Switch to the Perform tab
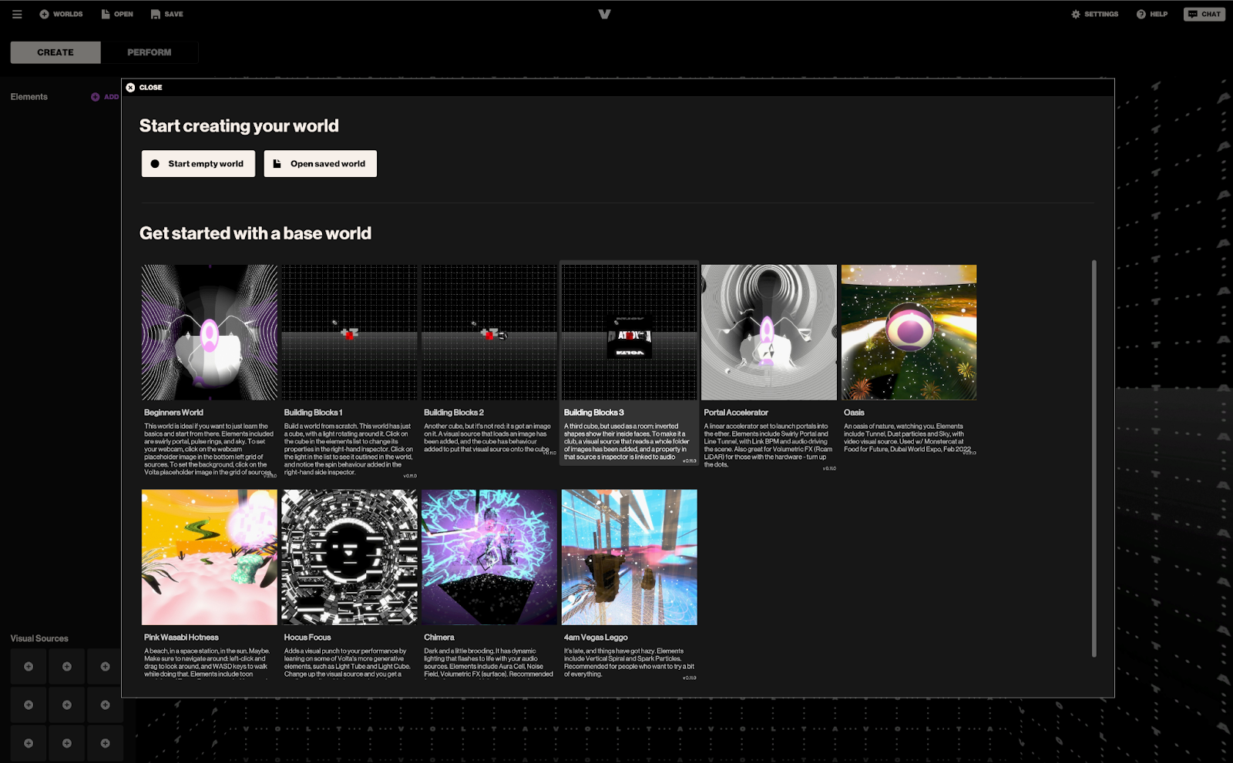 click(150, 52)
